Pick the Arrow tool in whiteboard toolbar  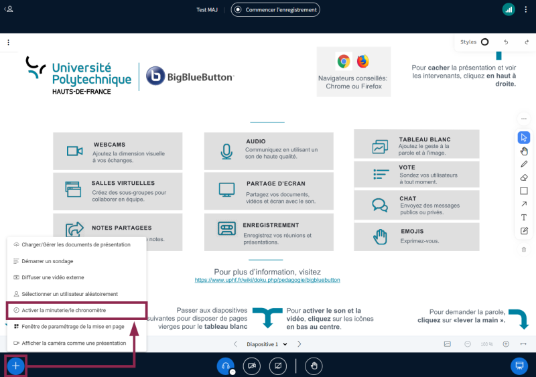click(x=524, y=204)
